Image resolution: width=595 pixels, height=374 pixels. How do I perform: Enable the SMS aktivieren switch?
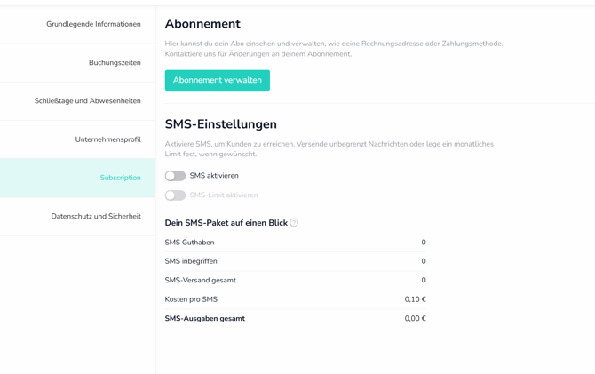[x=176, y=176]
